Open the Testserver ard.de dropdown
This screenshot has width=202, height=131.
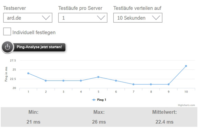28,18
